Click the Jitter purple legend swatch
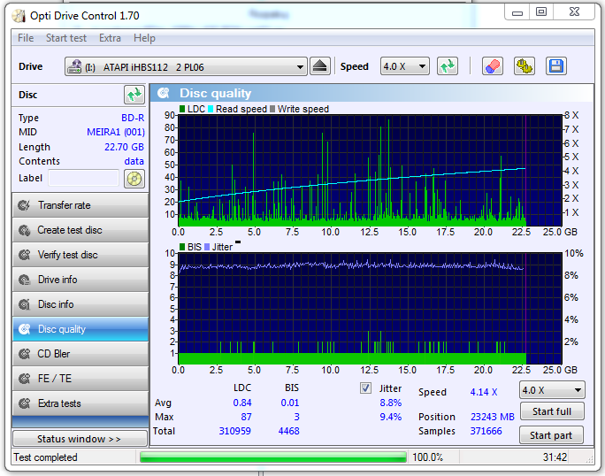The height and width of the screenshot is (476, 605). pos(207,247)
